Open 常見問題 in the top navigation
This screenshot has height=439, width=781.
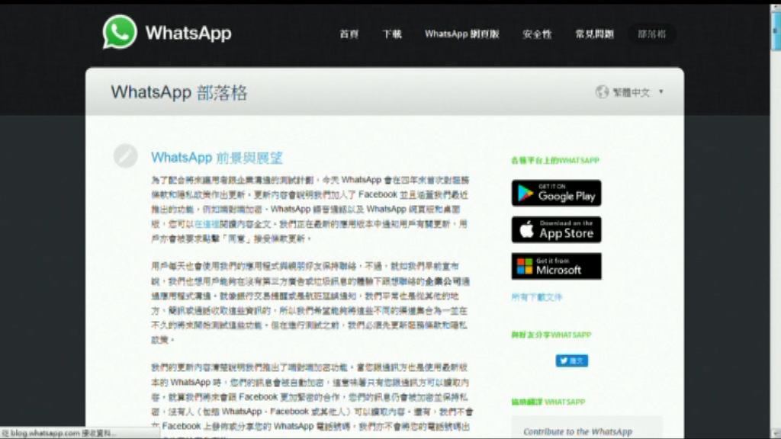pos(594,34)
